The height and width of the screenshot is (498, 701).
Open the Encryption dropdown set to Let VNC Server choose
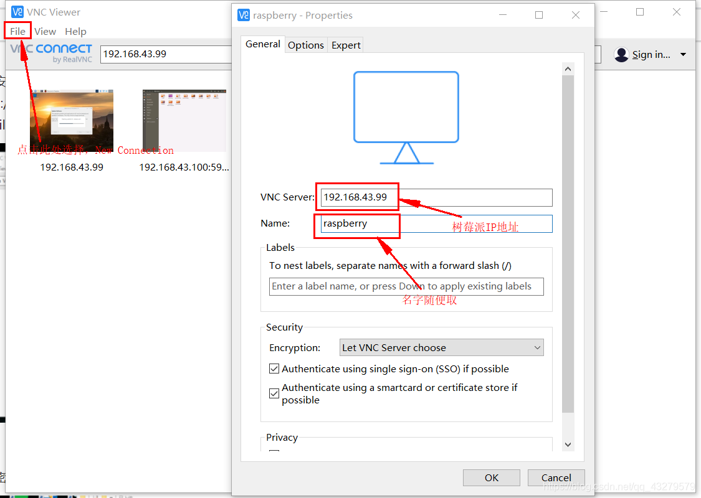click(441, 347)
